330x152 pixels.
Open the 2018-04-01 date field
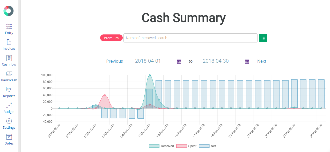point(148,61)
